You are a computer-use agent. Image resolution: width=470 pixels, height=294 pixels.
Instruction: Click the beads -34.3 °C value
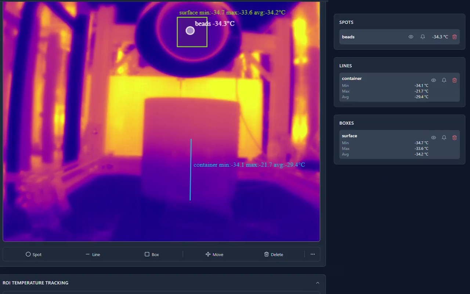(x=440, y=37)
